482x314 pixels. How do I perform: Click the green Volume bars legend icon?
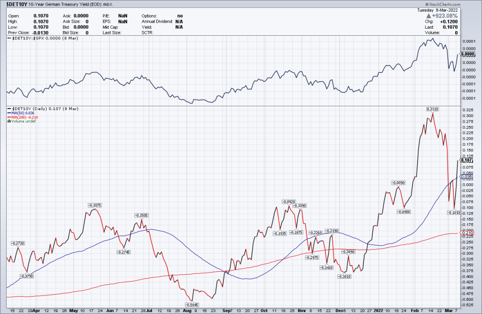8,121
